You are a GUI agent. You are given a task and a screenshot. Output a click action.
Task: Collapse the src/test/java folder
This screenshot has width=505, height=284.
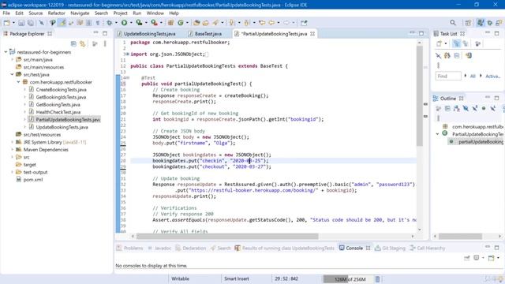(13, 74)
